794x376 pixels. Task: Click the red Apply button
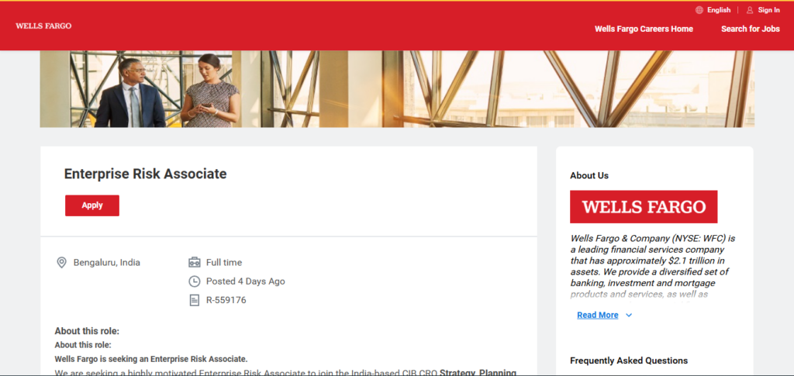[92, 205]
